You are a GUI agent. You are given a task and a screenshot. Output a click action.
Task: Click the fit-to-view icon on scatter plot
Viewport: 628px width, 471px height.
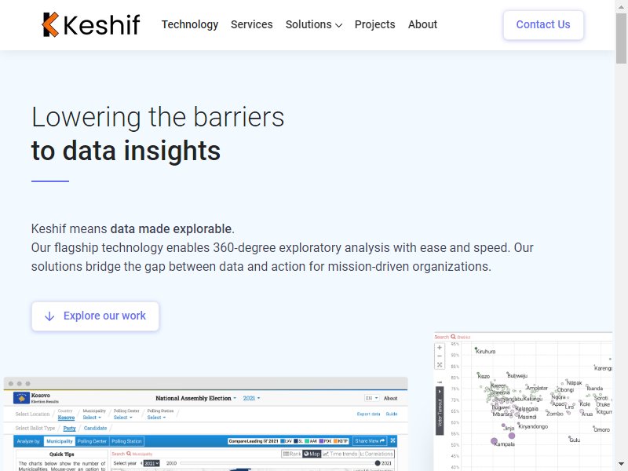440,365
